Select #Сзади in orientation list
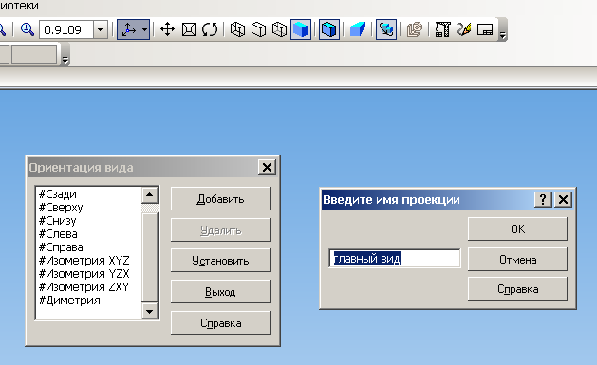 58,194
